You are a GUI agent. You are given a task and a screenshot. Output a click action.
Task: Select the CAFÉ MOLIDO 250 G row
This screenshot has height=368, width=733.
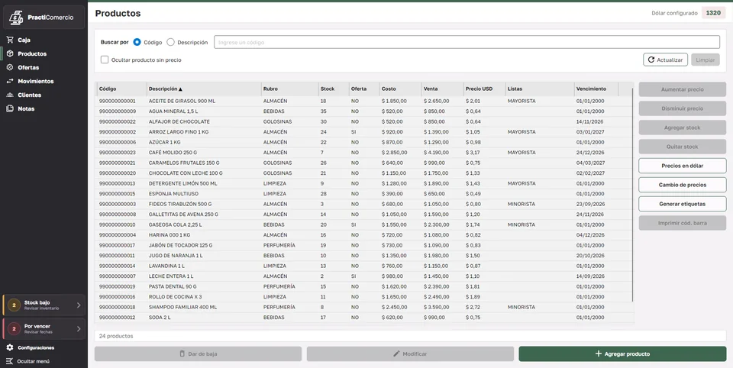[x=364, y=153]
